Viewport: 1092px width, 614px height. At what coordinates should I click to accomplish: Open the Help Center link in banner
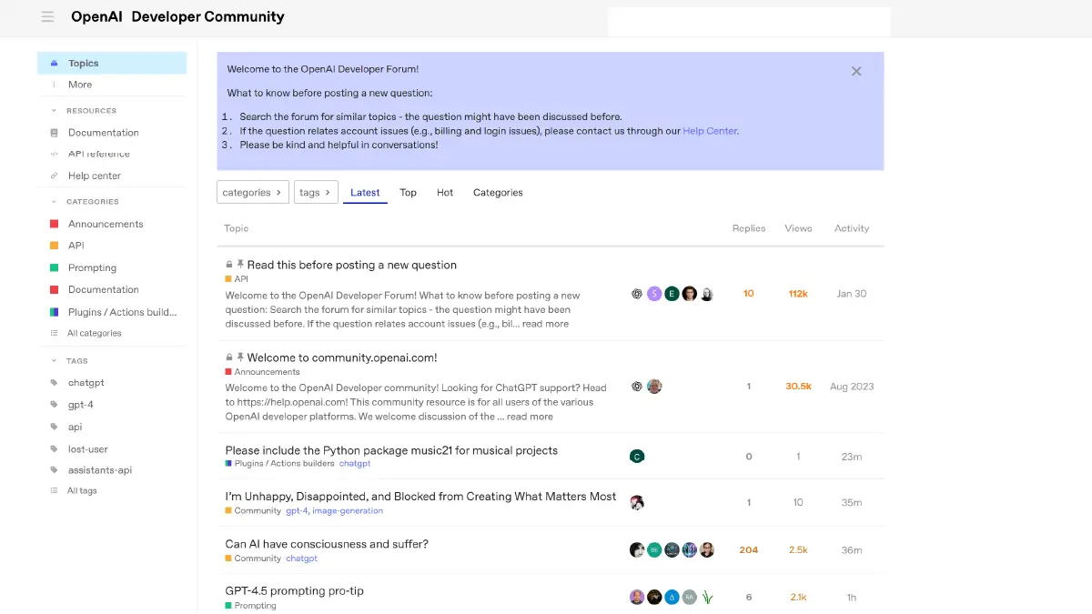tap(710, 131)
